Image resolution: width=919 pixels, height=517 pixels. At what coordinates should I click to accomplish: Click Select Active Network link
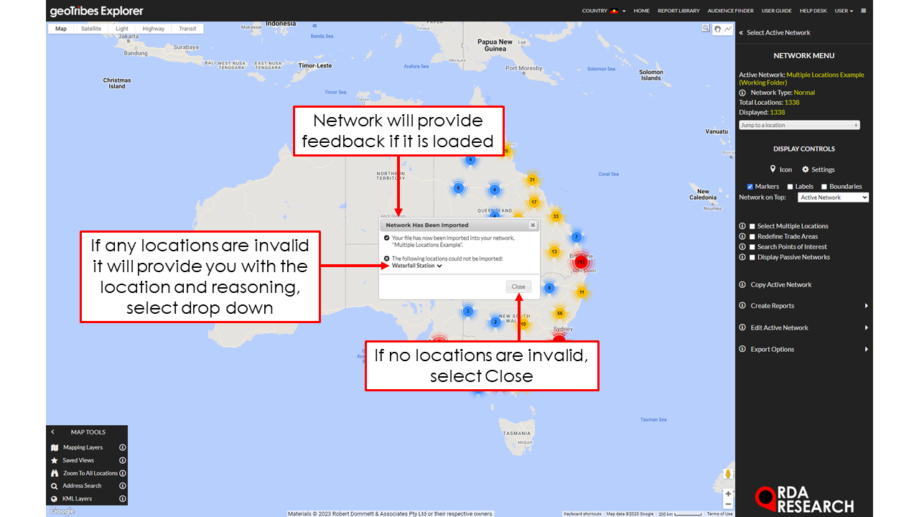778,32
